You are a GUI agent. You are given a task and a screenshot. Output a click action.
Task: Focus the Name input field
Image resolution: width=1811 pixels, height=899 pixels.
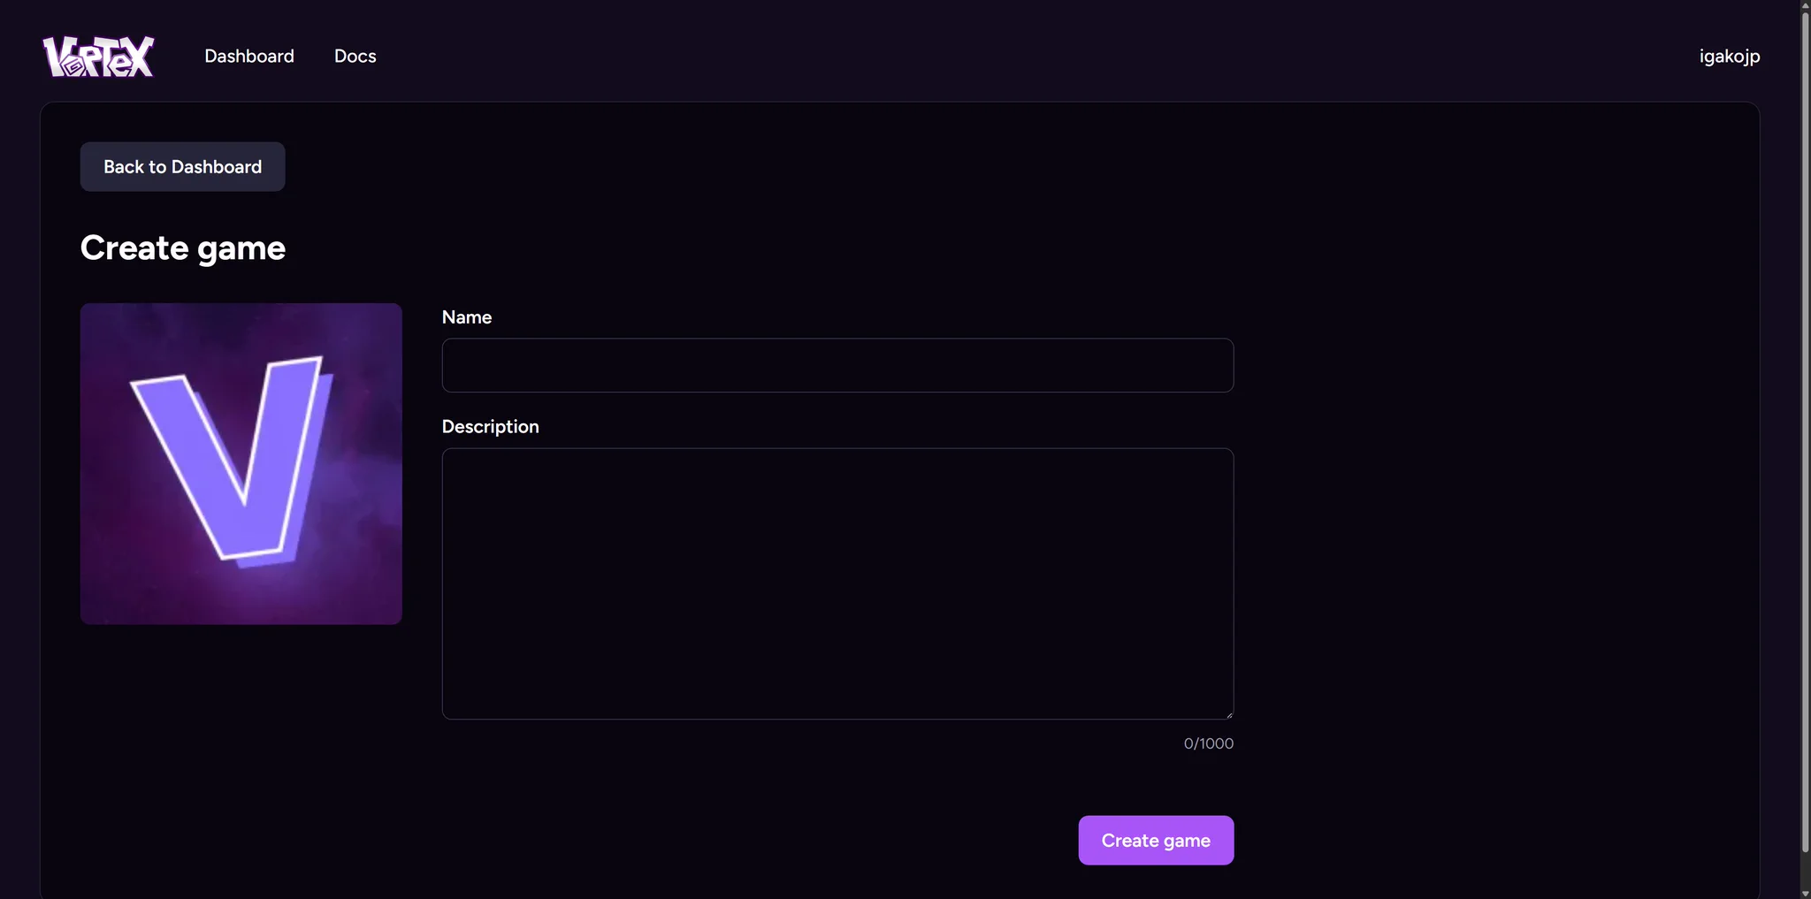click(837, 365)
